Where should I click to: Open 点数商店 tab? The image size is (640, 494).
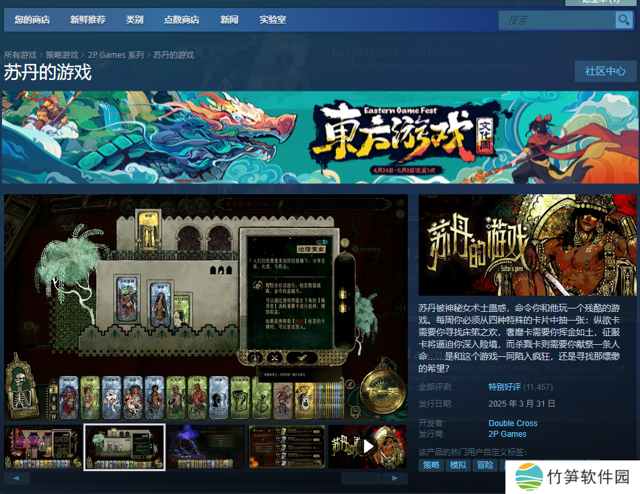point(182,19)
